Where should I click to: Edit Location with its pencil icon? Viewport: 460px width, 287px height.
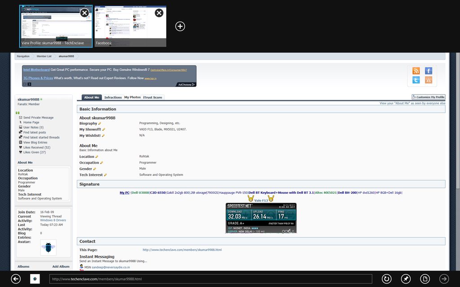click(x=97, y=157)
